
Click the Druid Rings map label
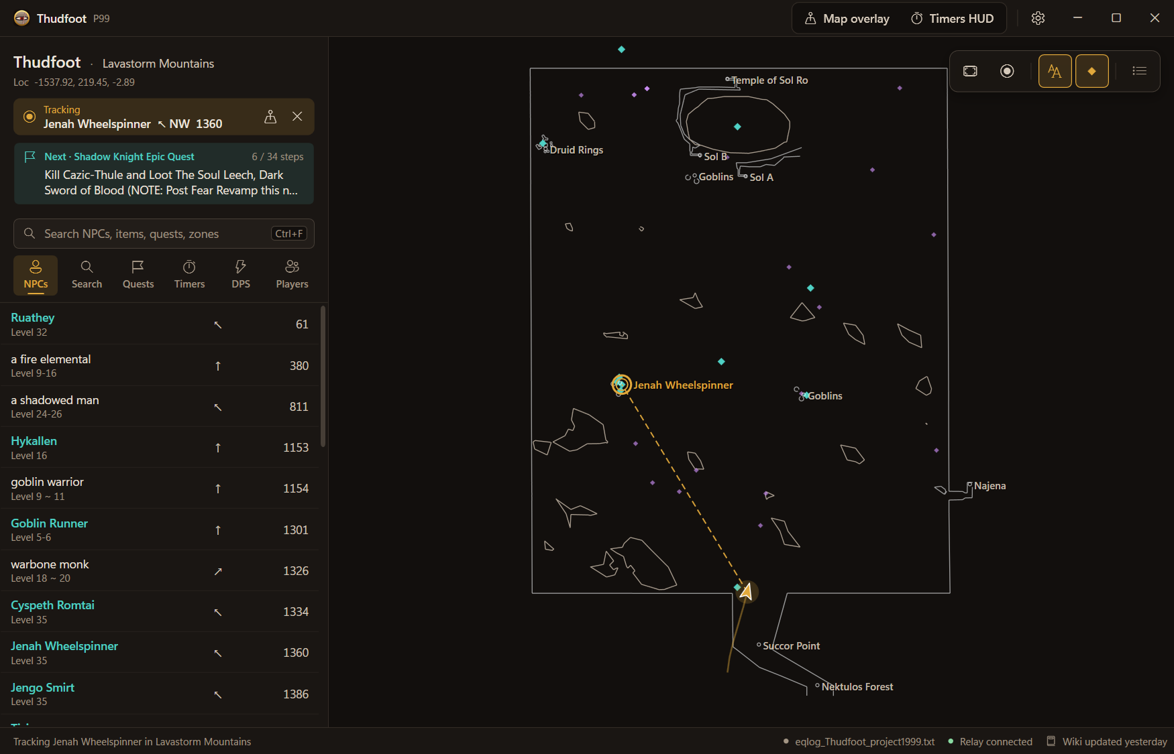tap(577, 150)
